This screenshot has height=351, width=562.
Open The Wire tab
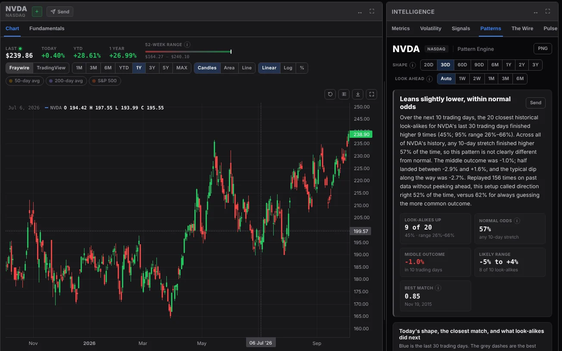point(522,28)
